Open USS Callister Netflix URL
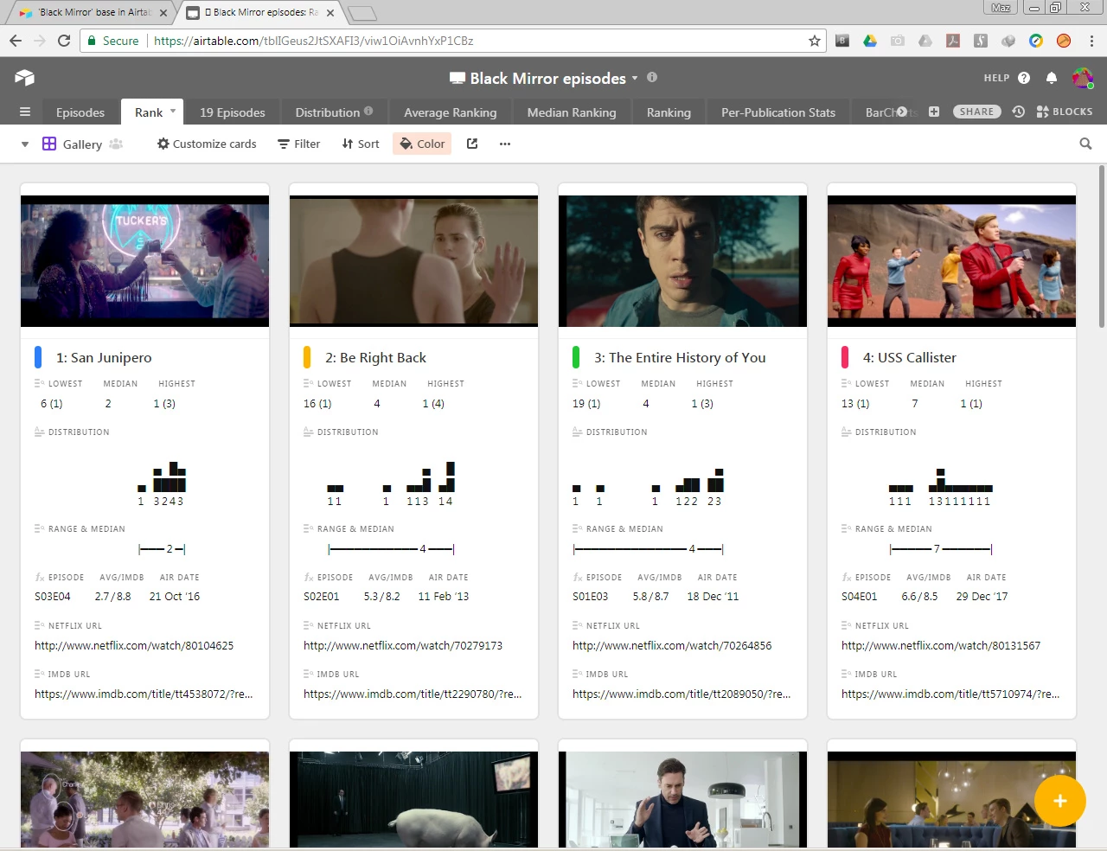 click(941, 645)
